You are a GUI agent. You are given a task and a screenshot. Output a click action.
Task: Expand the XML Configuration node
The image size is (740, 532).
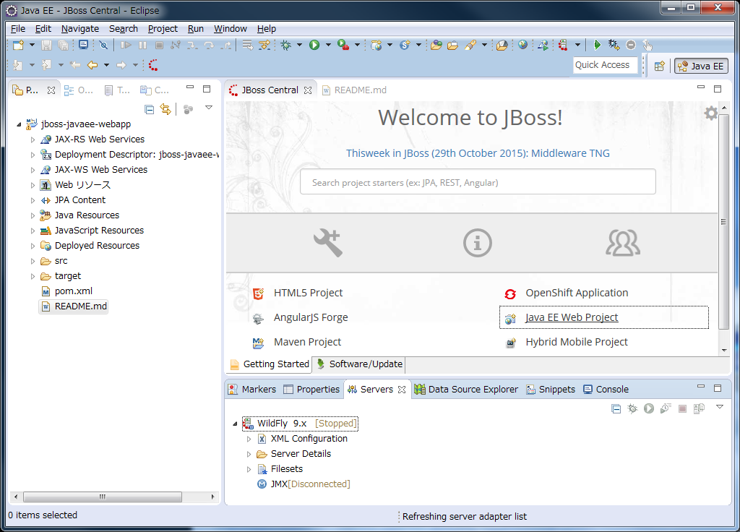(249, 439)
